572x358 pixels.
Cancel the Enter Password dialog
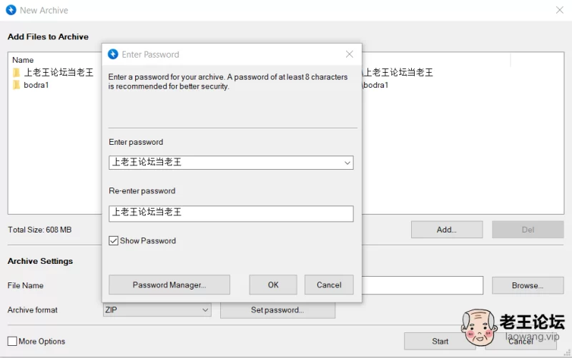[329, 285]
